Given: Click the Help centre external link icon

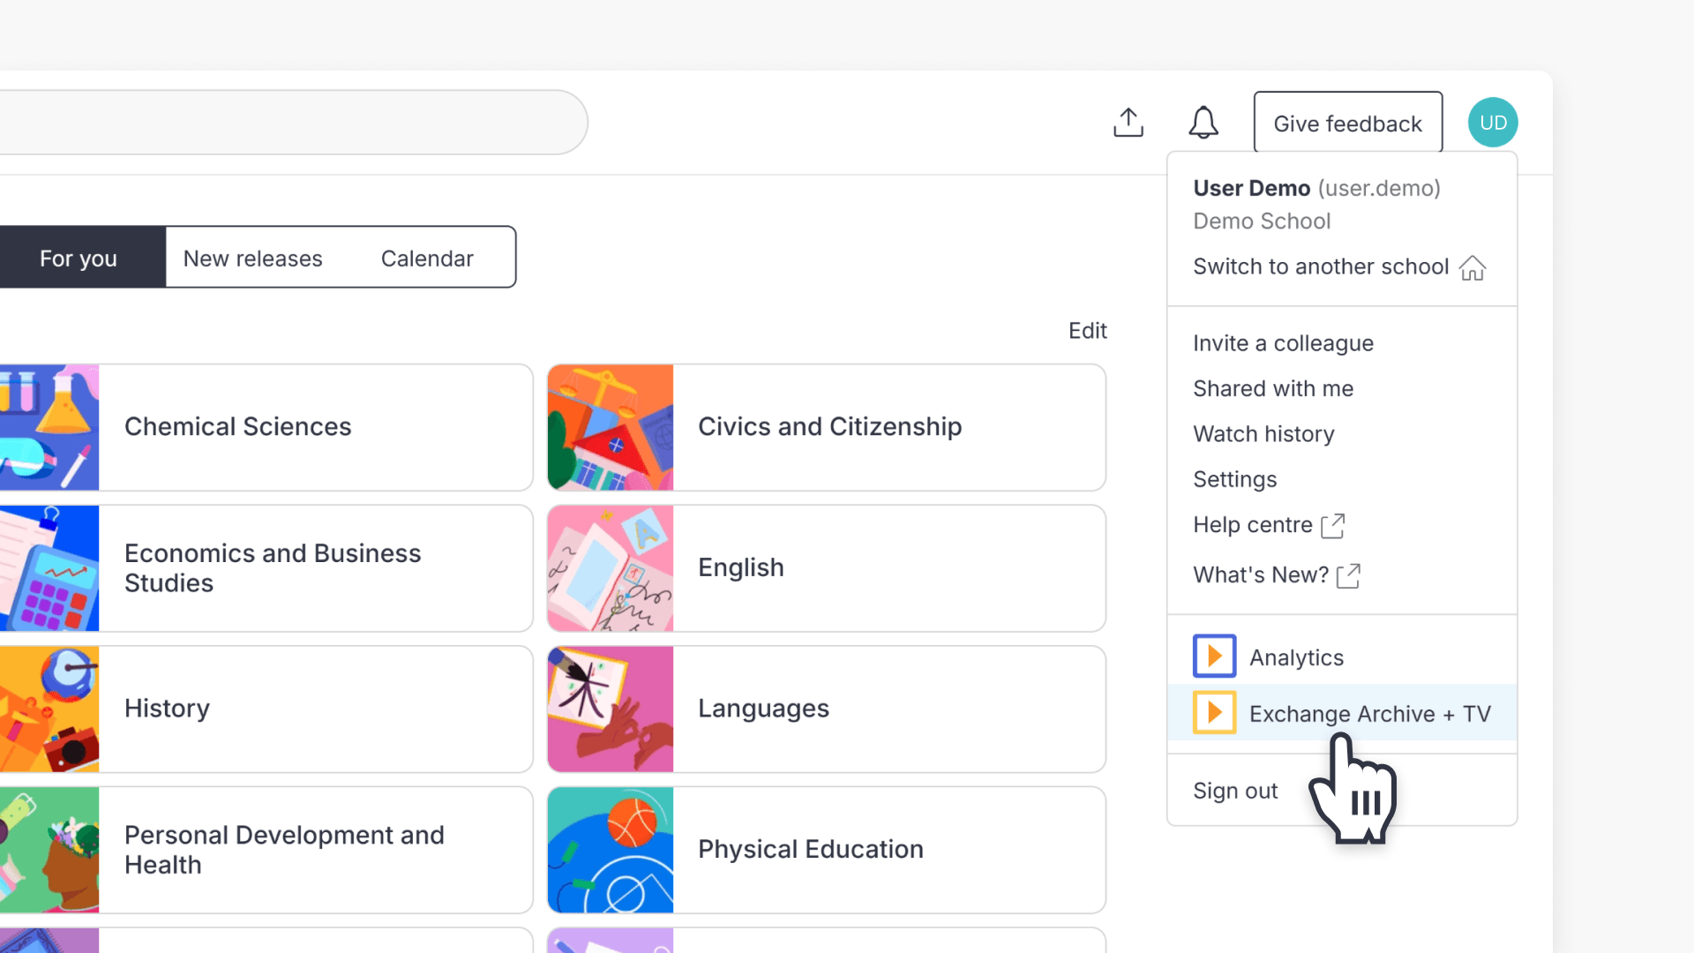Looking at the screenshot, I should [x=1332, y=526].
